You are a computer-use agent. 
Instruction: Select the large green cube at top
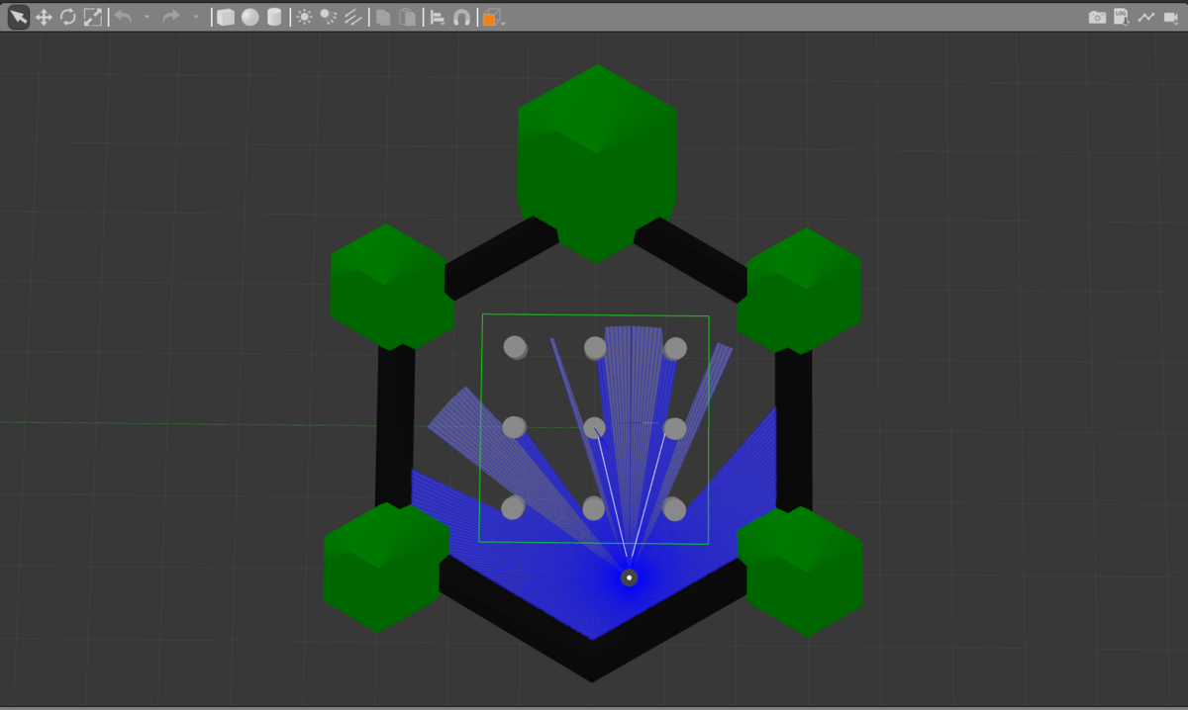pyautogui.click(x=597, y=163)
